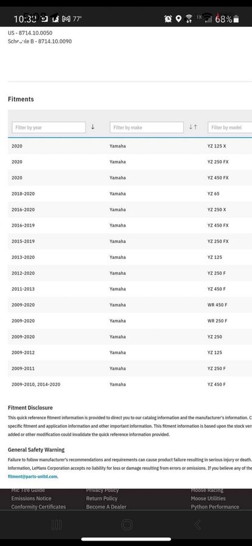Toggle make column sort arrows
252x546 pixels.
(x=193, y=127)
